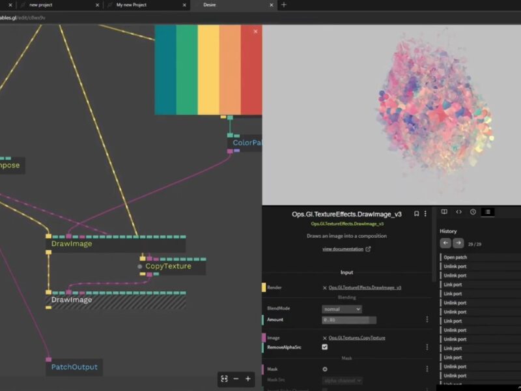Undo with the History back arrow

[445, 243]
